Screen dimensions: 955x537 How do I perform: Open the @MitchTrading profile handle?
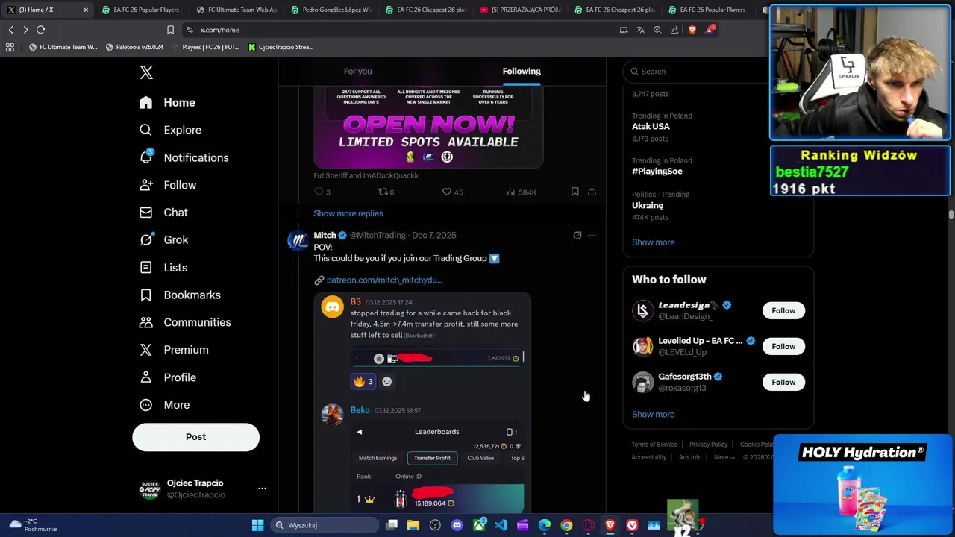pos(378,236)
